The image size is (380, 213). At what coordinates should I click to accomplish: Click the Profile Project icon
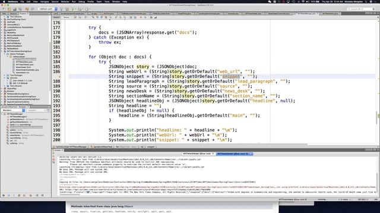[x=86, y=9]
